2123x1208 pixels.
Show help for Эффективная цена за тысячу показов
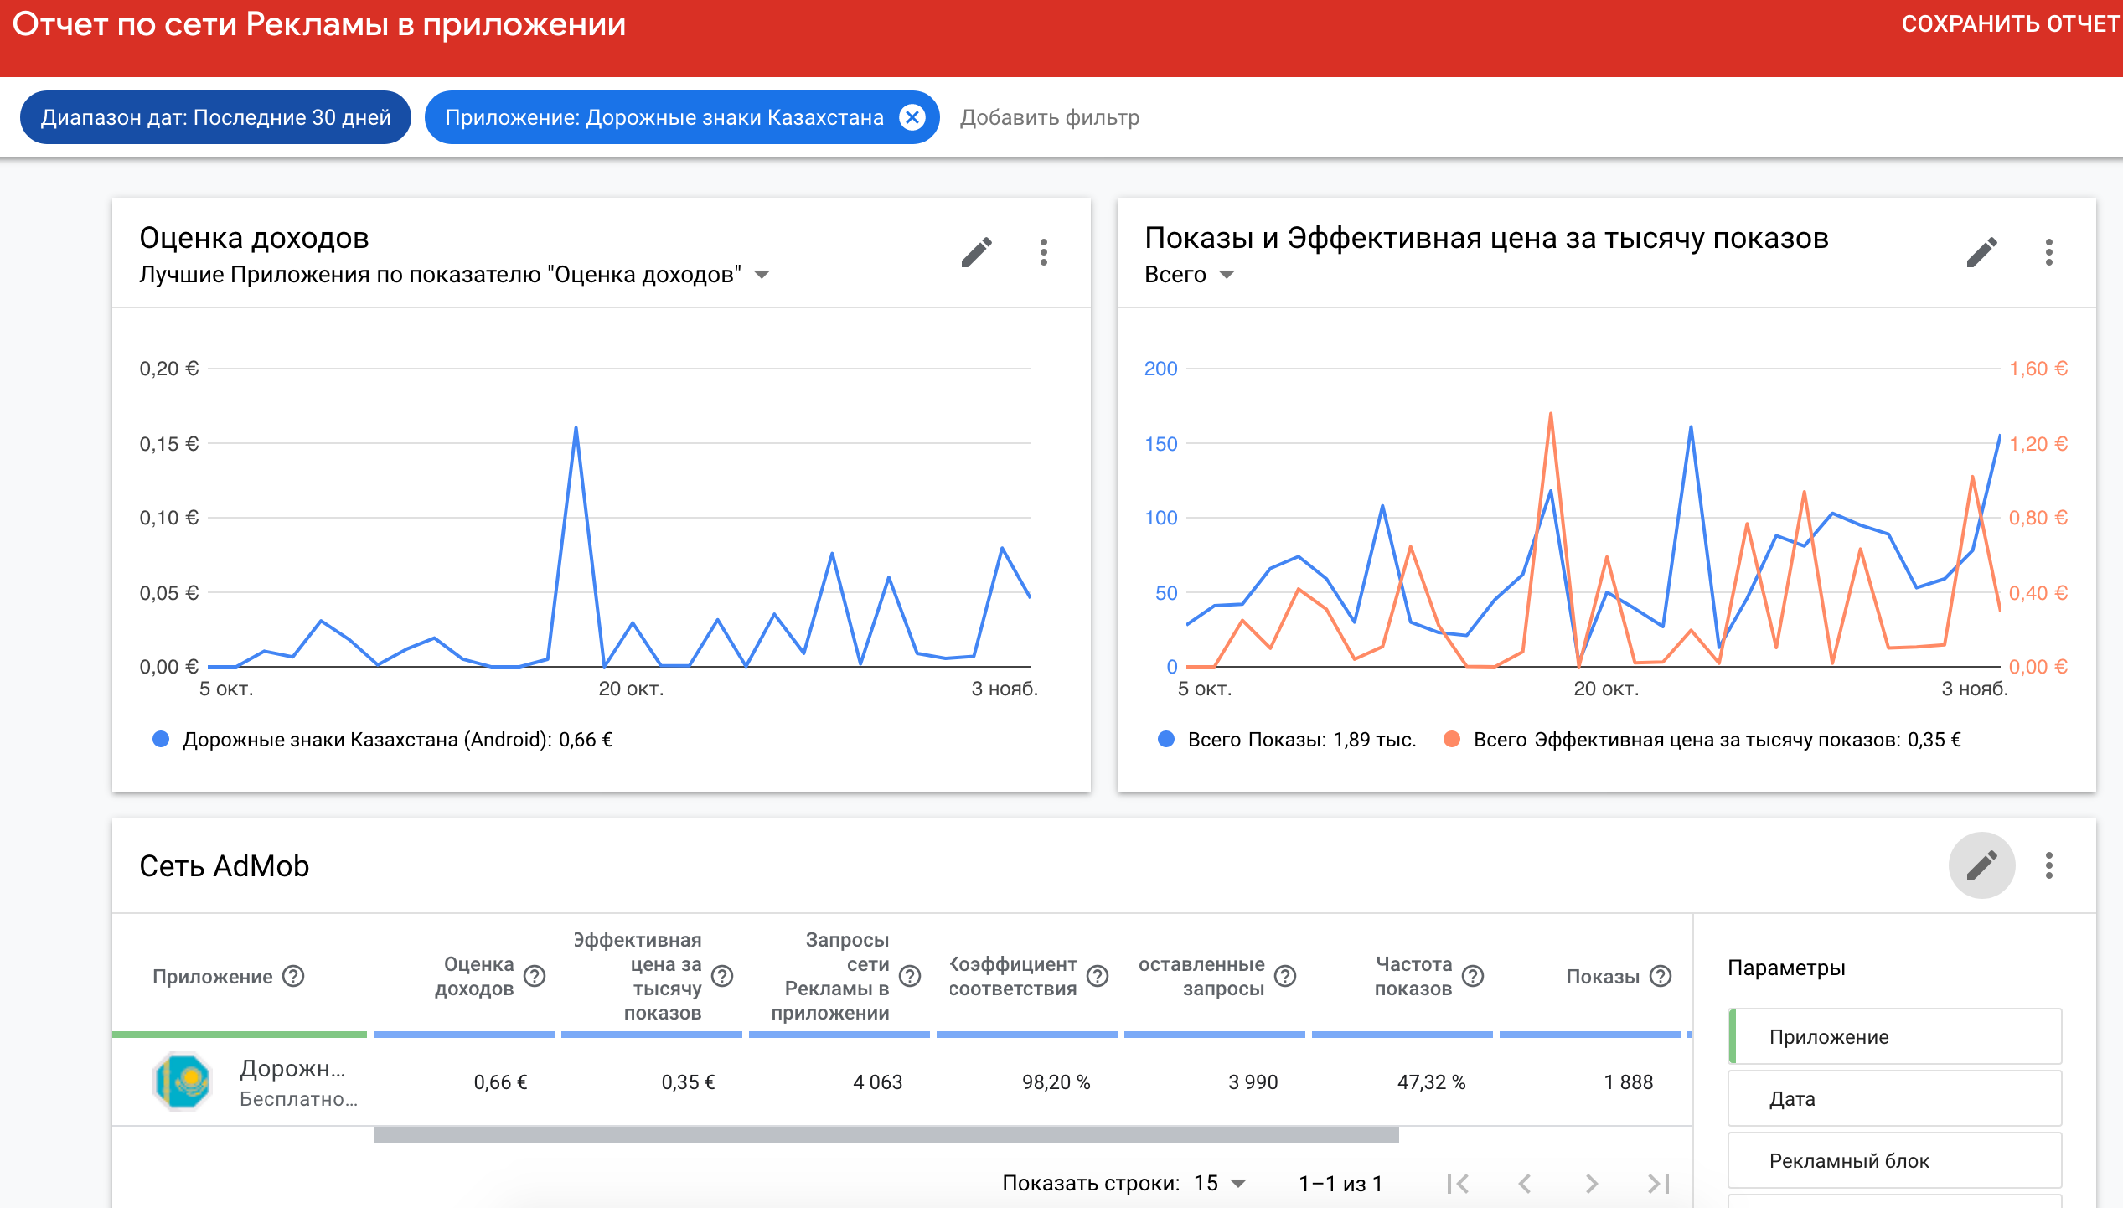[722, 976]
